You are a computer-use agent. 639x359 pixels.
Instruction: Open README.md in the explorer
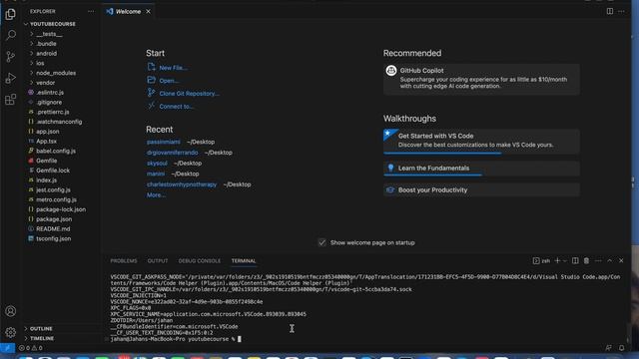tap(53, 228)
